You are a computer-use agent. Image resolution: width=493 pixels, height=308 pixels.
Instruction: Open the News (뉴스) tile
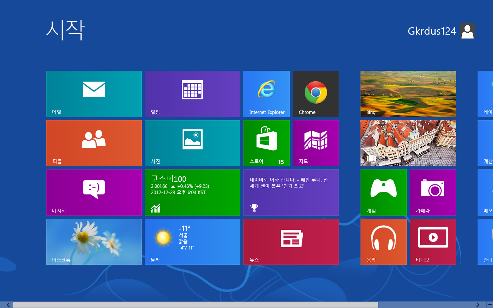(x=291, y=241)
